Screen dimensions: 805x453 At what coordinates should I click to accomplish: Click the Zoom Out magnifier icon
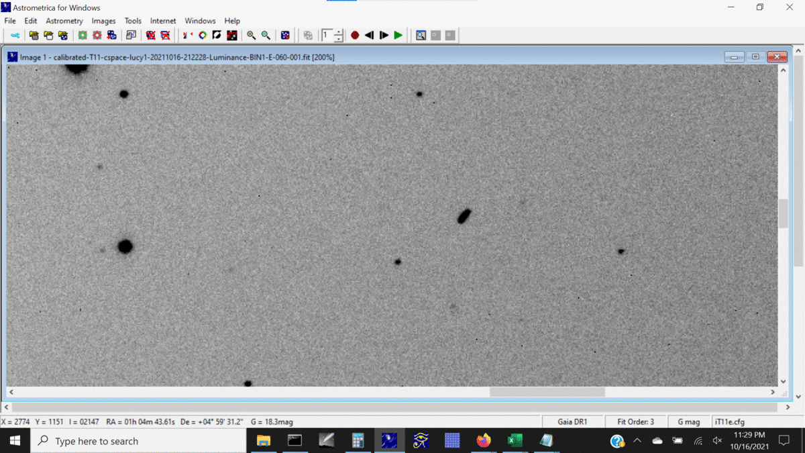[x=266, y=35]
